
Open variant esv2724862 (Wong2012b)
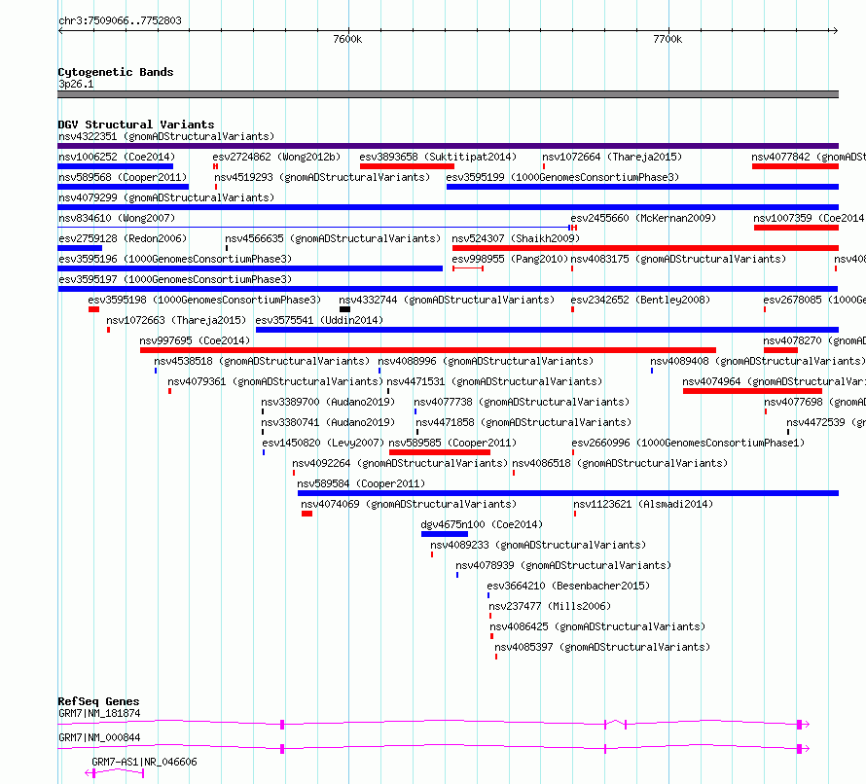click(276, 157)
